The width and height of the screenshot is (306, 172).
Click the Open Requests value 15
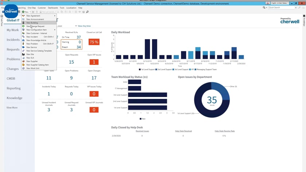(71, 62)
